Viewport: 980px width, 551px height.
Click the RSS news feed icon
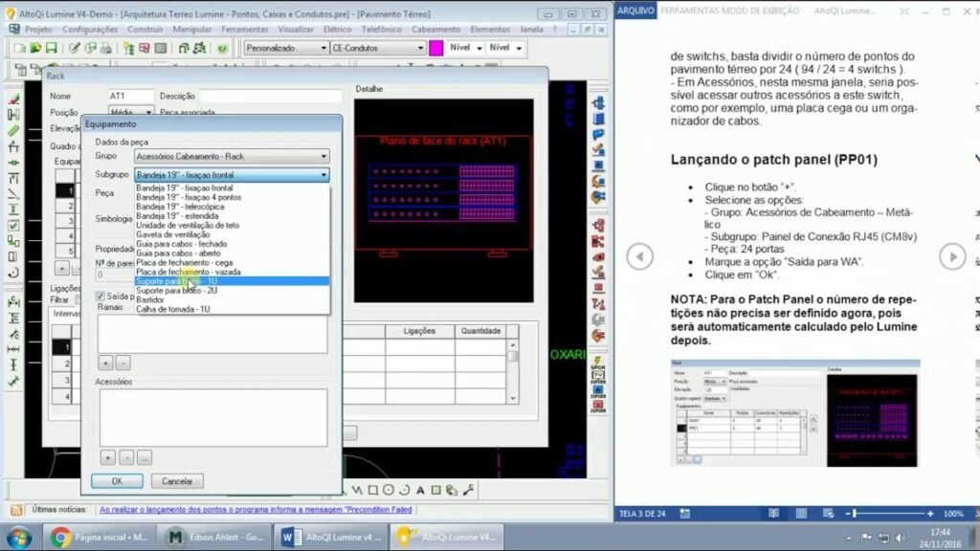point(16,511)
